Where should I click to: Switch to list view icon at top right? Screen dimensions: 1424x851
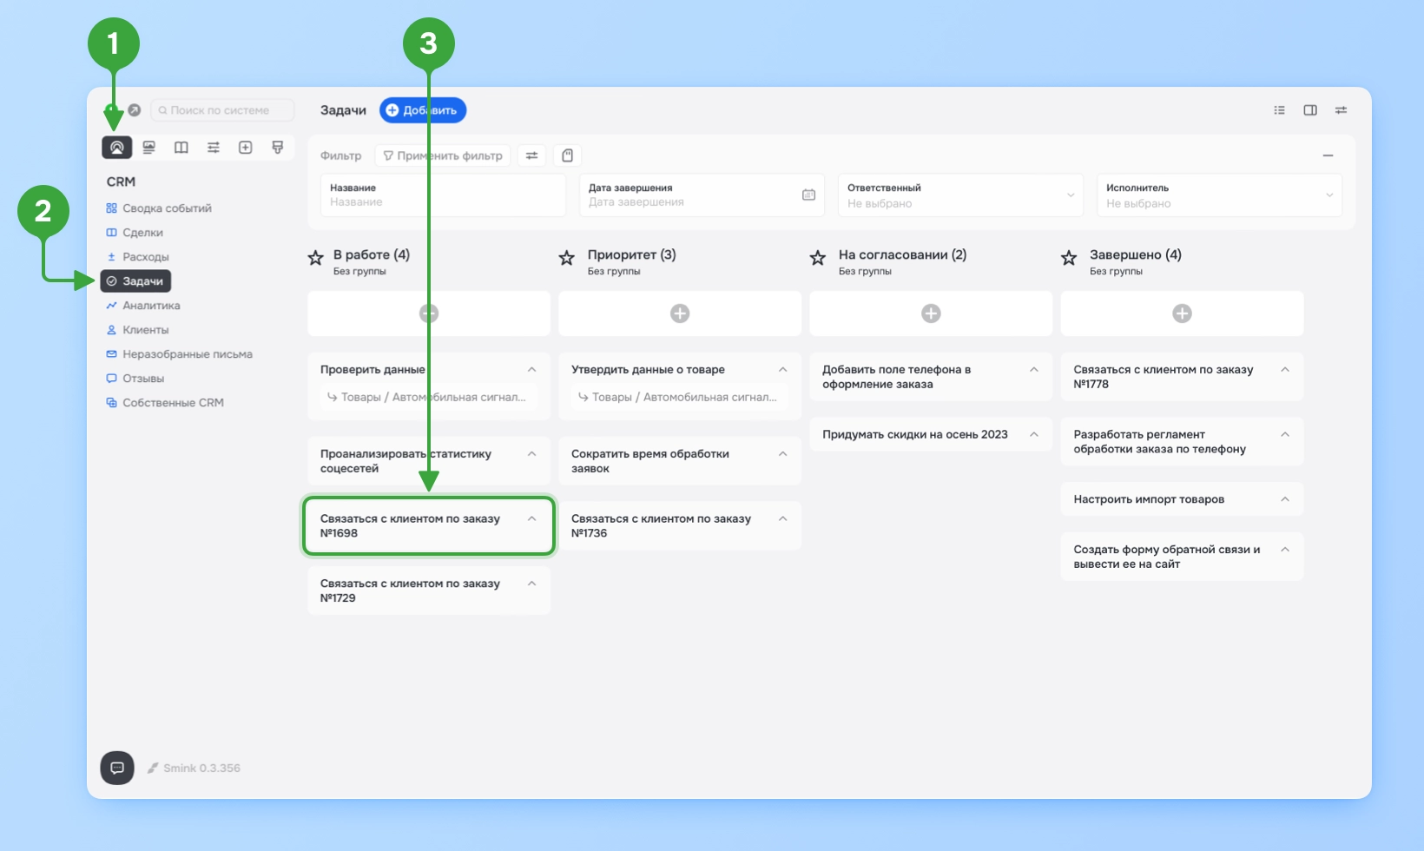pos(1279,110)
